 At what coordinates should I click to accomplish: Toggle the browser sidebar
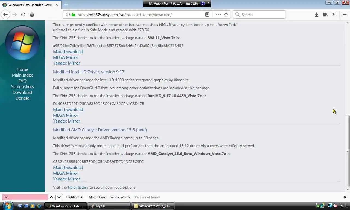(334, 15)
